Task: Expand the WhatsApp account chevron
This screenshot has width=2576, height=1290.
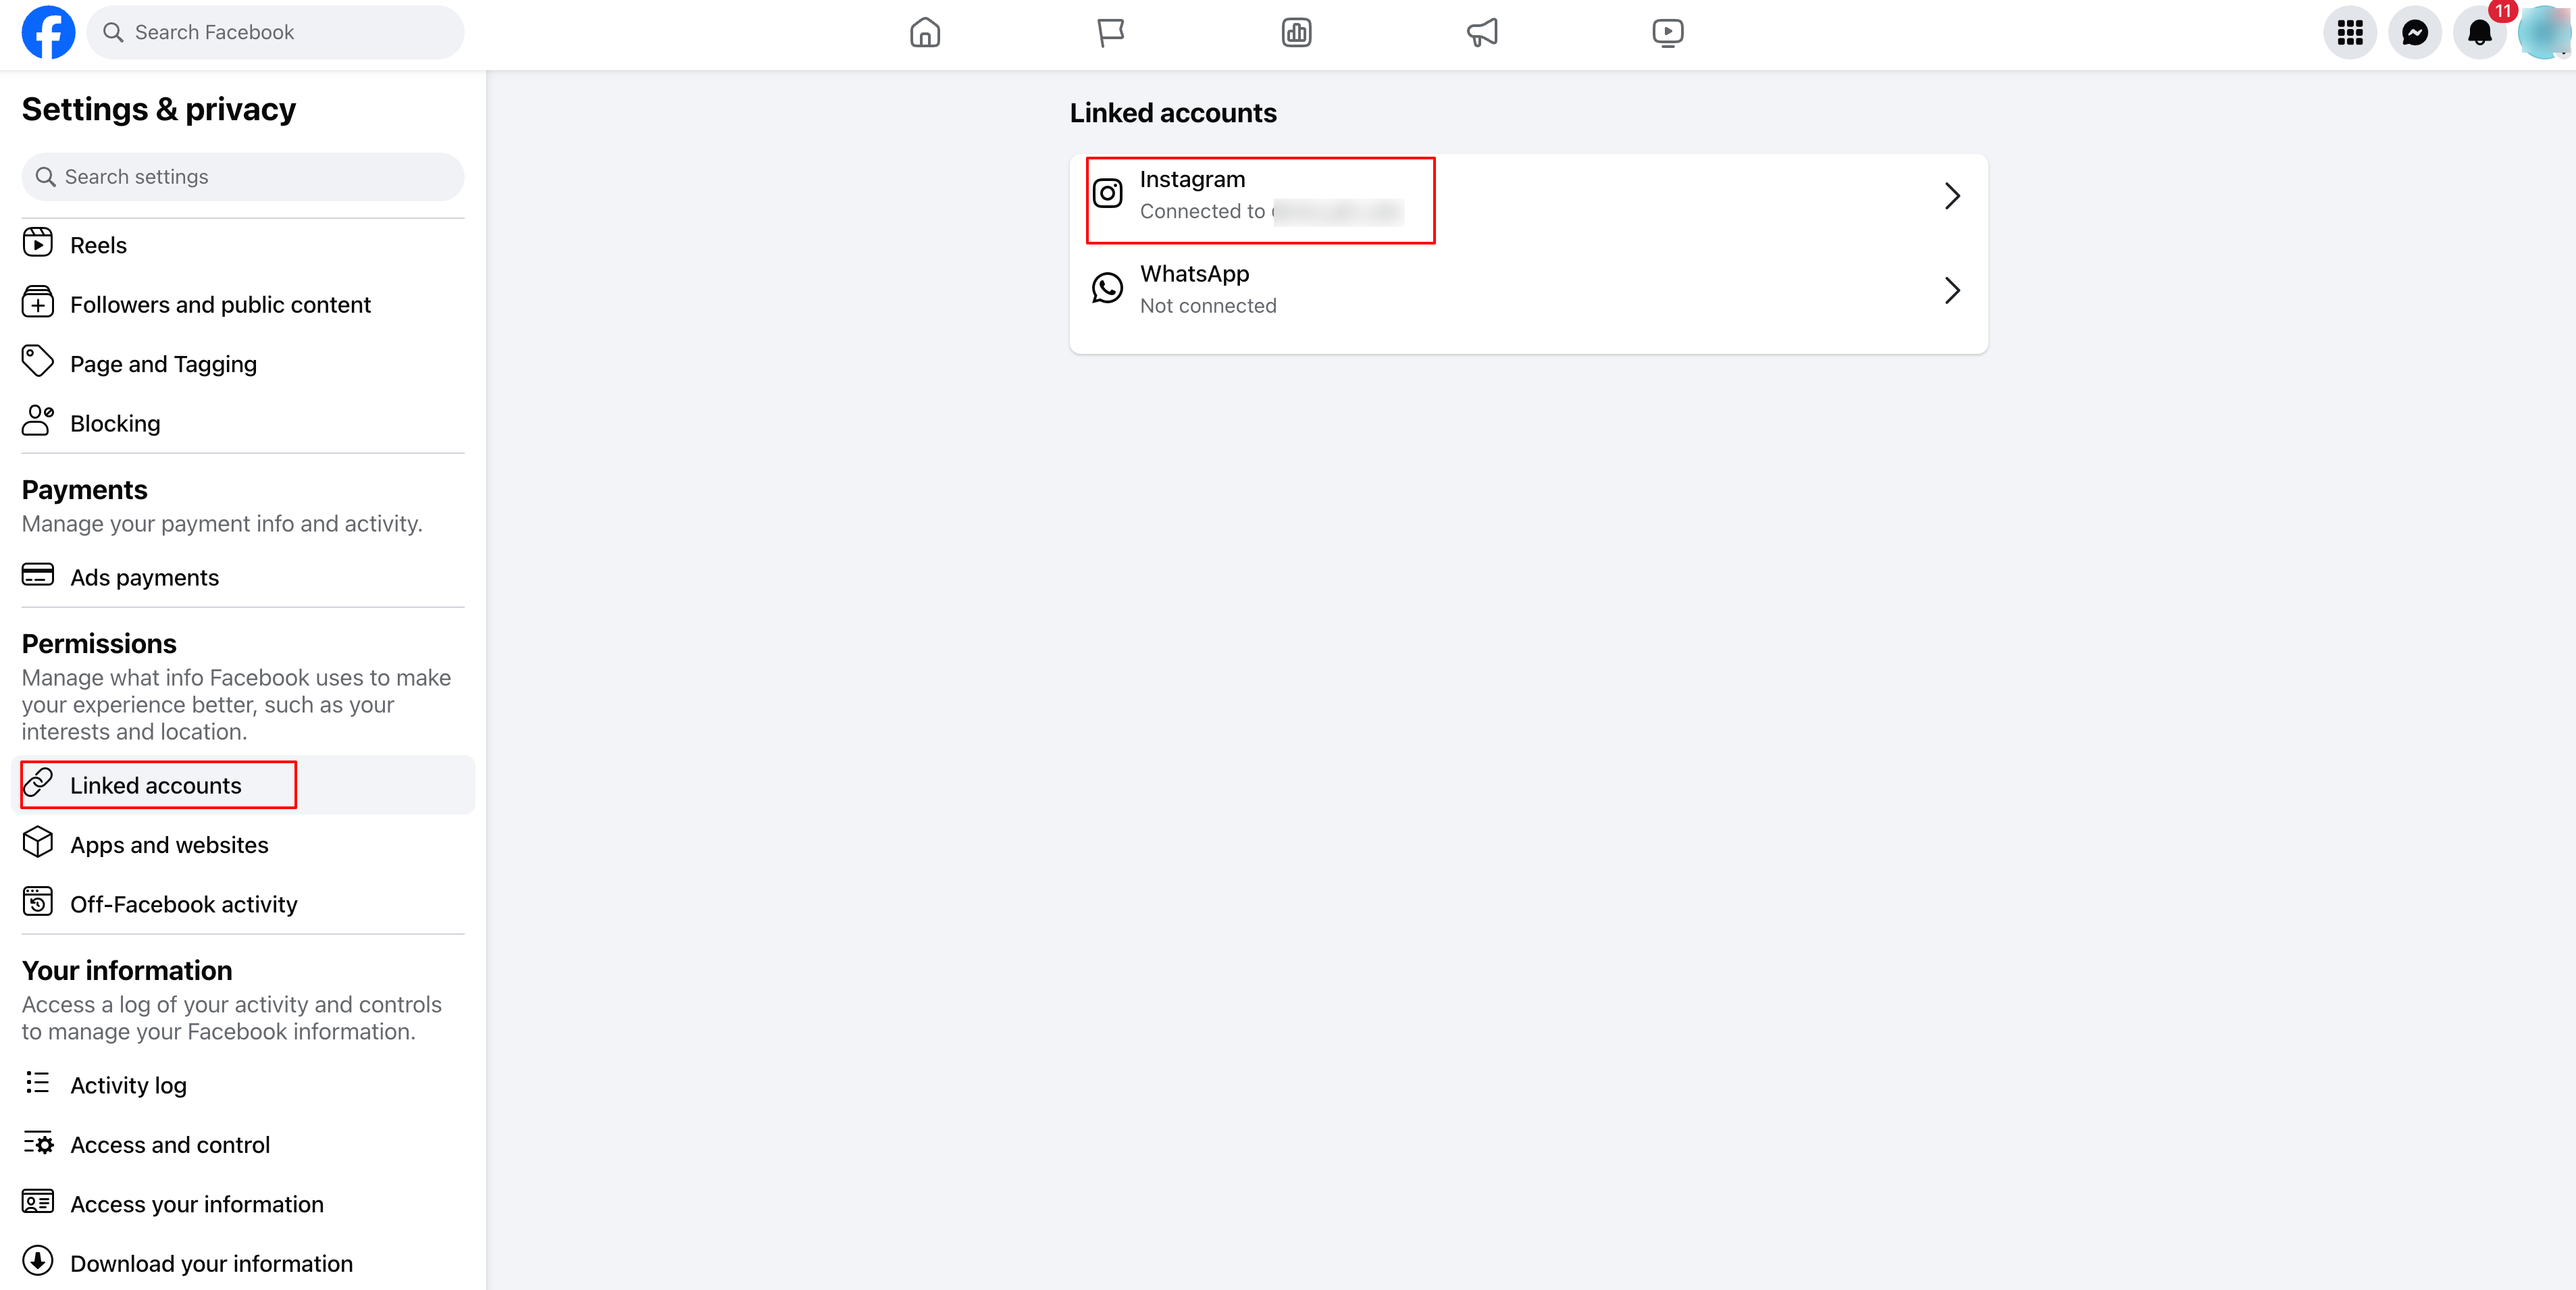Action: pyautogui.click(x=1951, y=290)
